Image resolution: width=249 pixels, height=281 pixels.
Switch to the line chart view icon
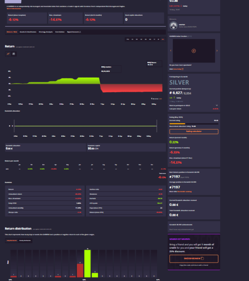pos(8,54)
